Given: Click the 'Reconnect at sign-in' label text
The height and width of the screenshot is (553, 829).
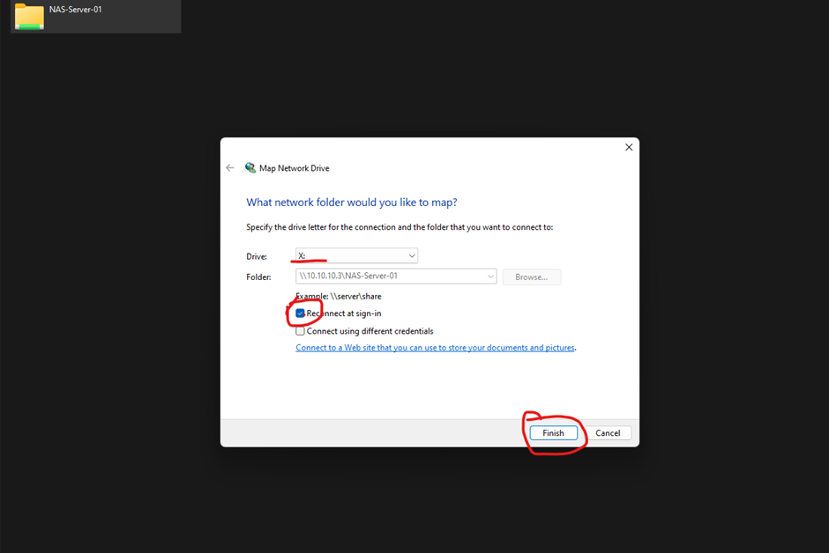Looking at the screenshot, I should point(344,313).
